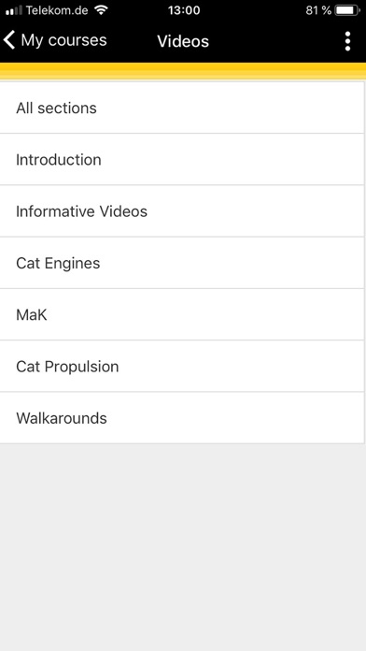366x651 pixels.
Task: Tap the 13:00 clock in status bar
Action: (x=184, y=10)
